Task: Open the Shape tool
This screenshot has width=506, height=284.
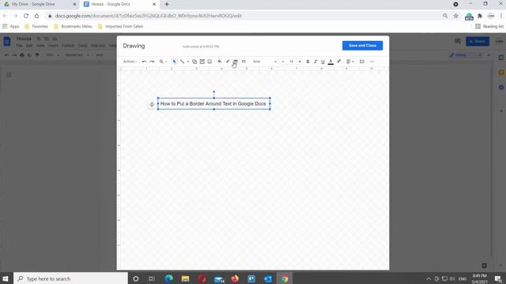Action: click(x=194, y=62)
